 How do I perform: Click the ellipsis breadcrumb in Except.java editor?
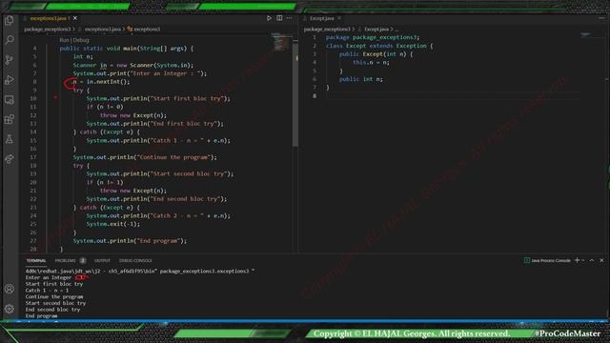[x=396, y=30]
